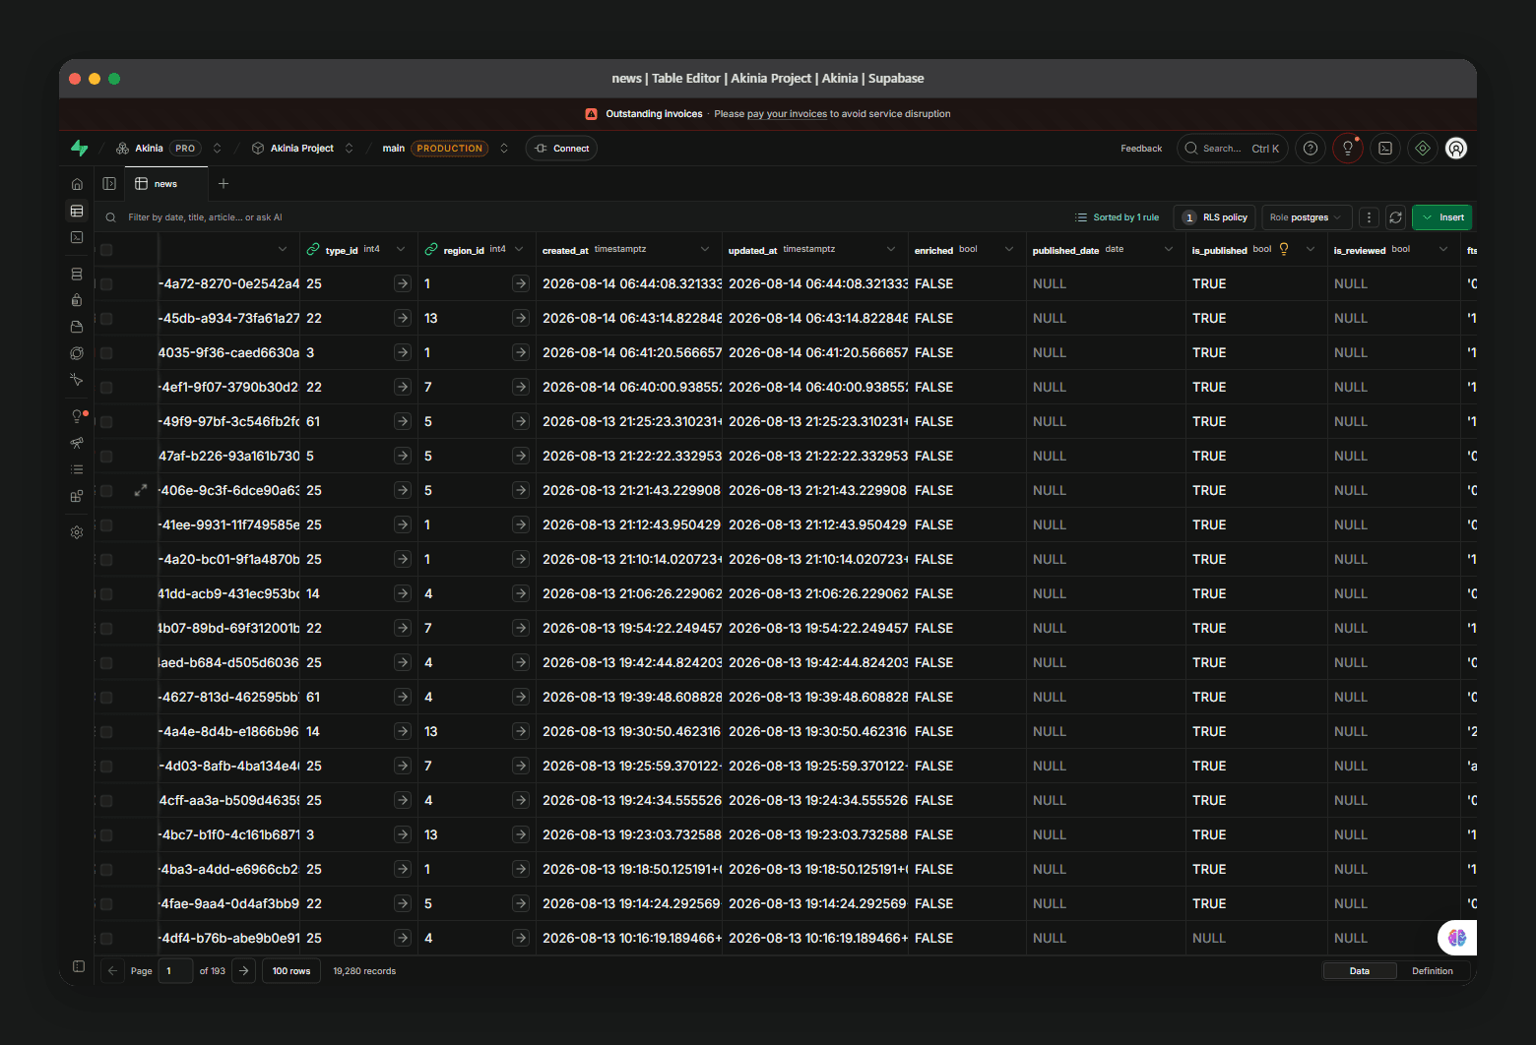Expand row with id -406e-9c3f-6dce90a63
Viewport: 1536px width, 1045px height.
pyautogui.click(x=141, y=490)
